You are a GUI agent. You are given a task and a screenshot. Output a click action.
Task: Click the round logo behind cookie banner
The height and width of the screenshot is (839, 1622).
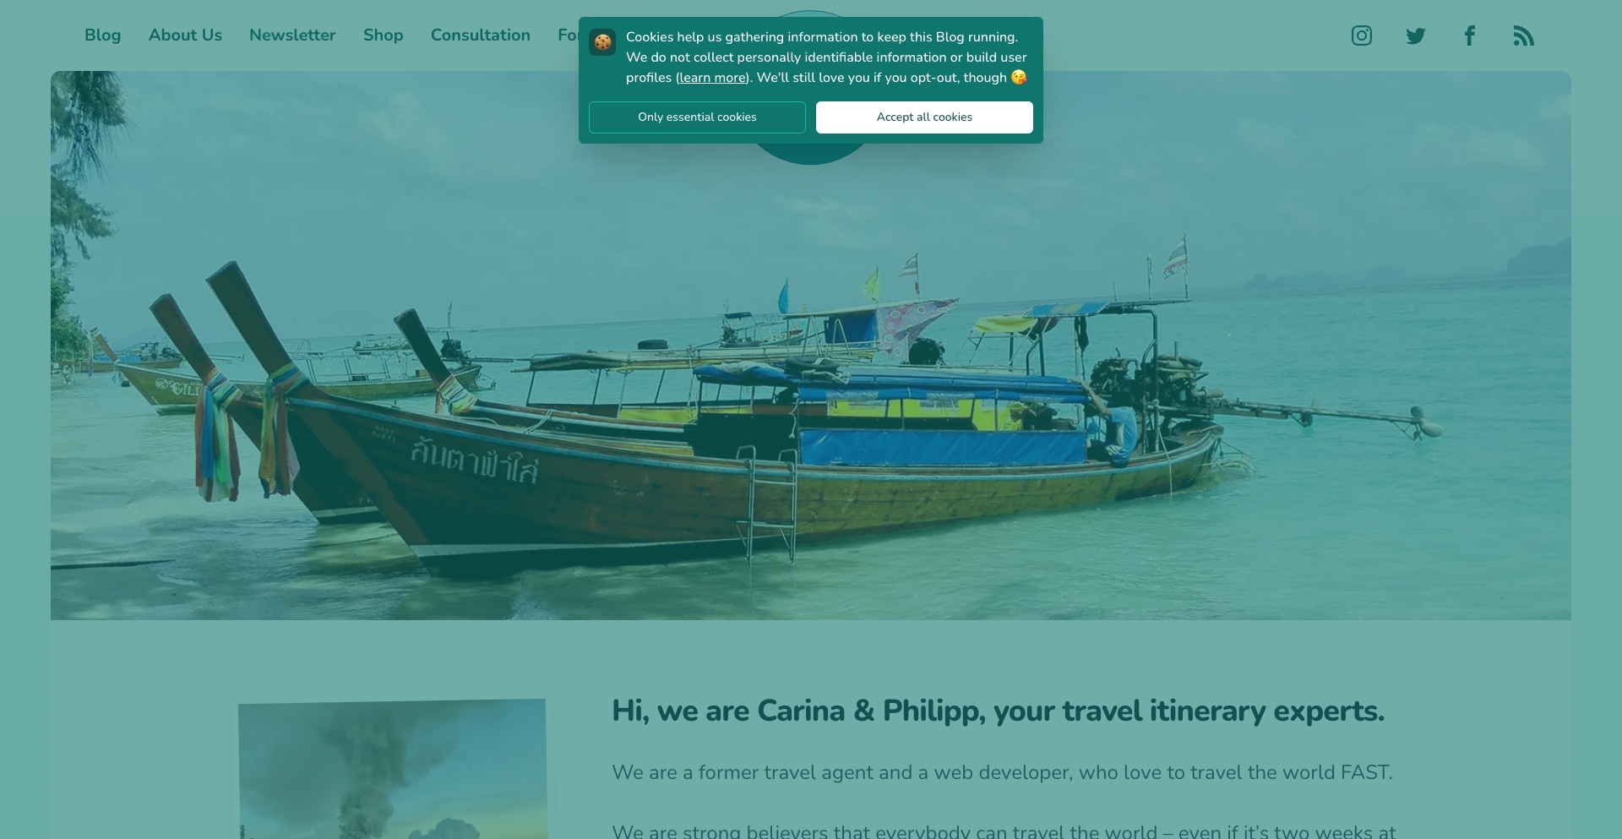click(809, 154)
